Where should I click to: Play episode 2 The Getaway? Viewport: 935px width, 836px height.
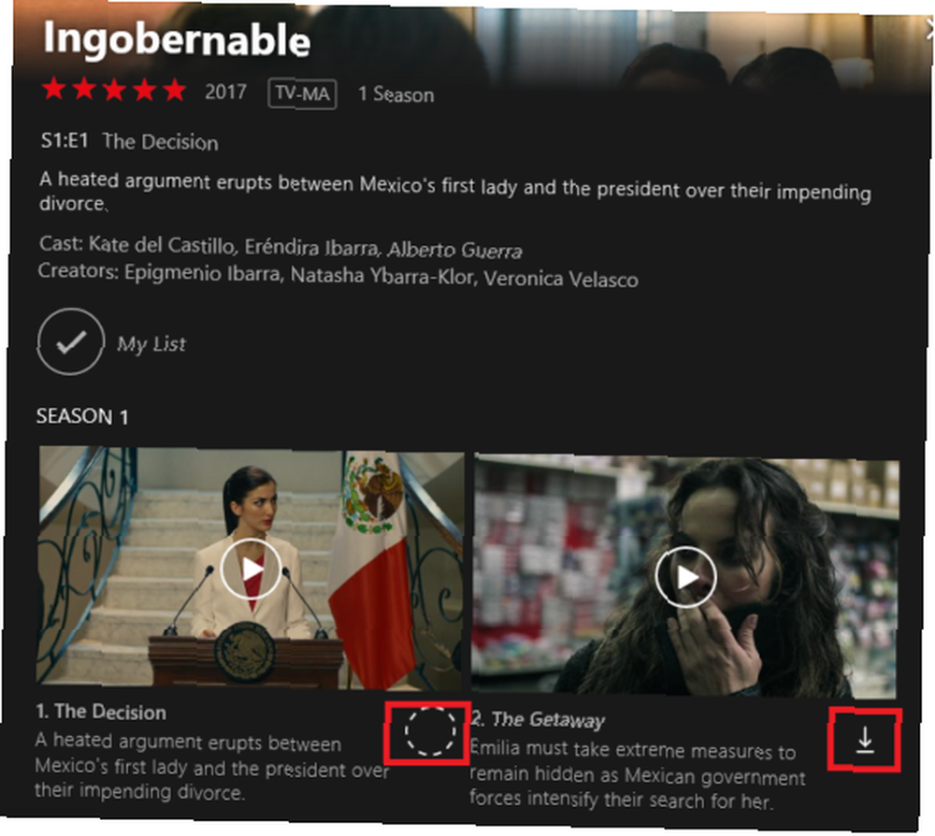685,576
